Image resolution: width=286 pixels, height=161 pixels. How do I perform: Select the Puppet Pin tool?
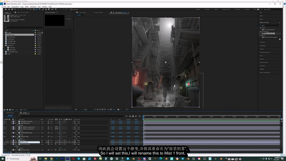[x=56, y=9]
